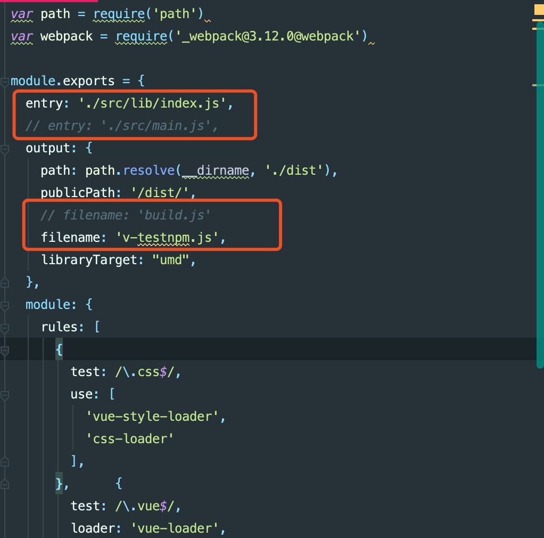Click the './dist' string

click(294, 170)
